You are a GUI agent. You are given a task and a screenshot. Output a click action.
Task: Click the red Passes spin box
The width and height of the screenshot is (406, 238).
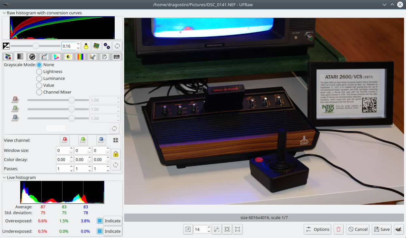pyautogui.click(x=65, y=169)
